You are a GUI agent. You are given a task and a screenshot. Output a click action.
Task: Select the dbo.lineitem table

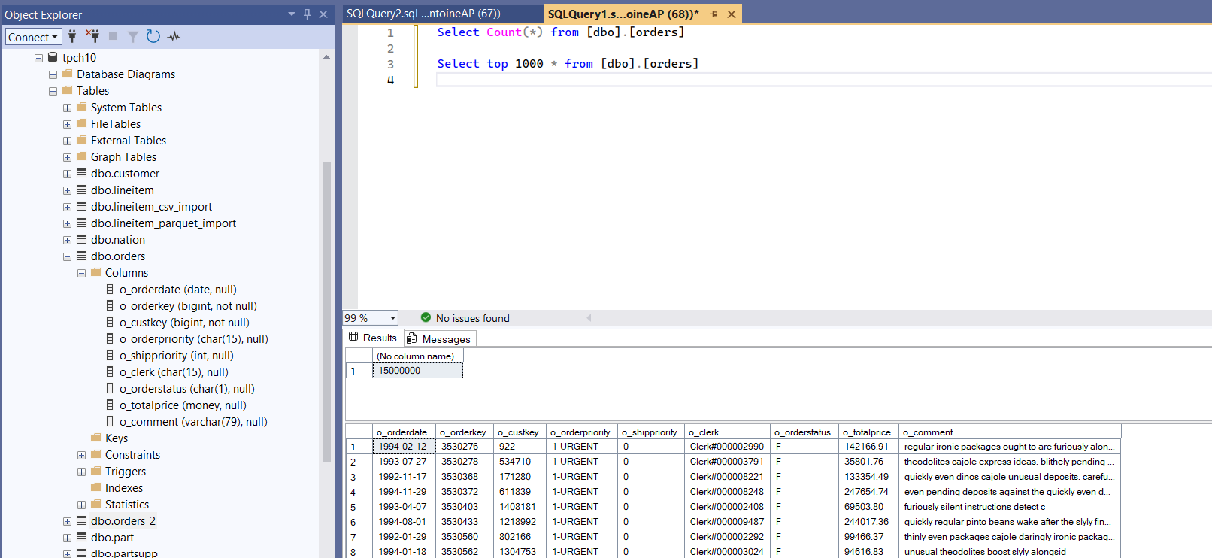point(122,190)
